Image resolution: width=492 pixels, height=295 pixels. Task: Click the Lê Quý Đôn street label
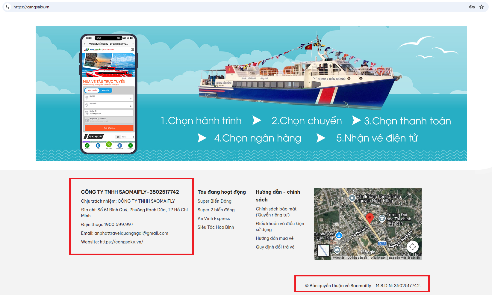click(x=359, y=232)
